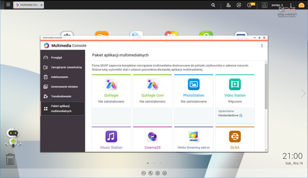
Task: Open the QuMagie Core name link
Action: [x=153, y=95]
